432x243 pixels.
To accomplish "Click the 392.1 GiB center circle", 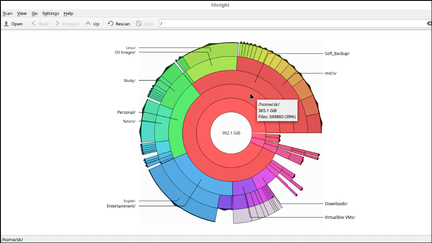I will [231, 133].
